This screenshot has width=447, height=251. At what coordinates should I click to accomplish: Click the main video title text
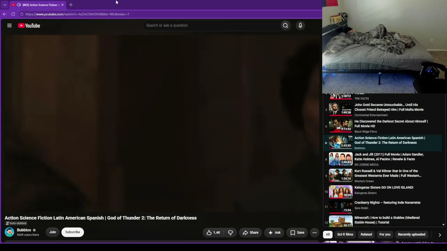point(101,218)
